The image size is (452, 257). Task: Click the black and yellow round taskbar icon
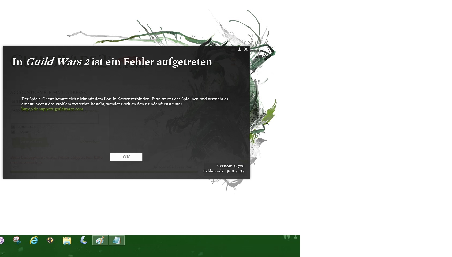click(x=50, y=240)
